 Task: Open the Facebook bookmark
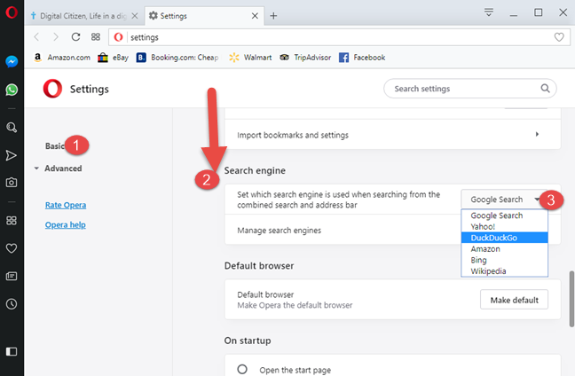[362, 58]
